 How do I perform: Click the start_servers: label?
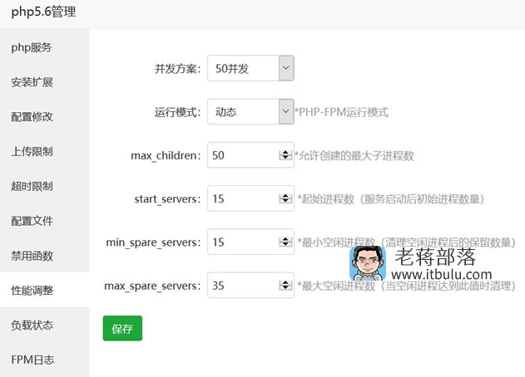click(167, 199)
